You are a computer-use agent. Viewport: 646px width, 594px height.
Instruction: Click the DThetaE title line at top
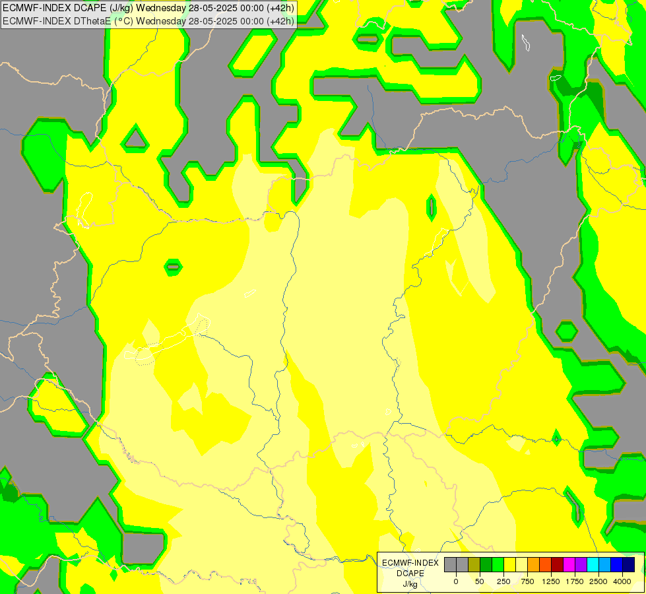(148, 21)
